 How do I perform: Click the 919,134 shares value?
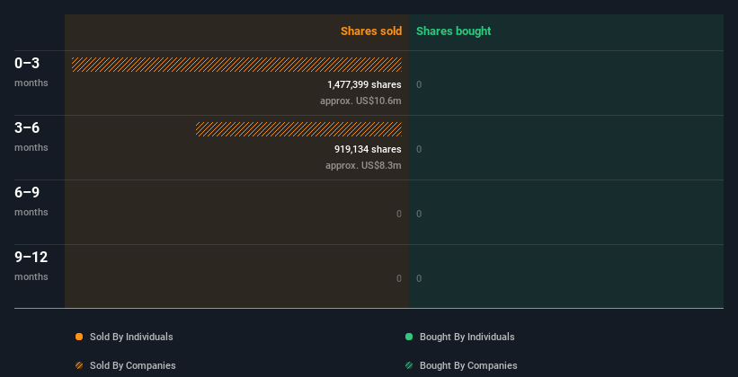[x=368, y=149]
